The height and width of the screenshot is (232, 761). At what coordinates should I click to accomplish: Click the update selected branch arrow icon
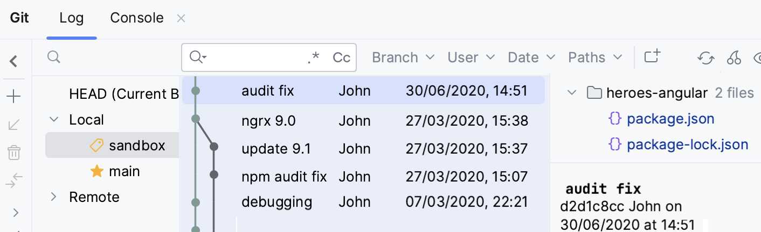coord(14,125)
